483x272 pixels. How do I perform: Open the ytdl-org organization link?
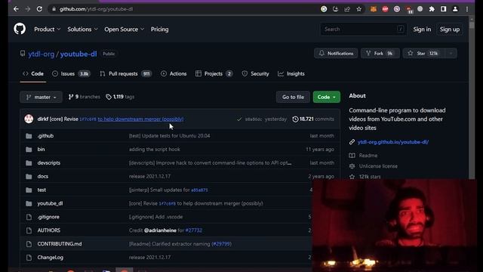[42, 54]
